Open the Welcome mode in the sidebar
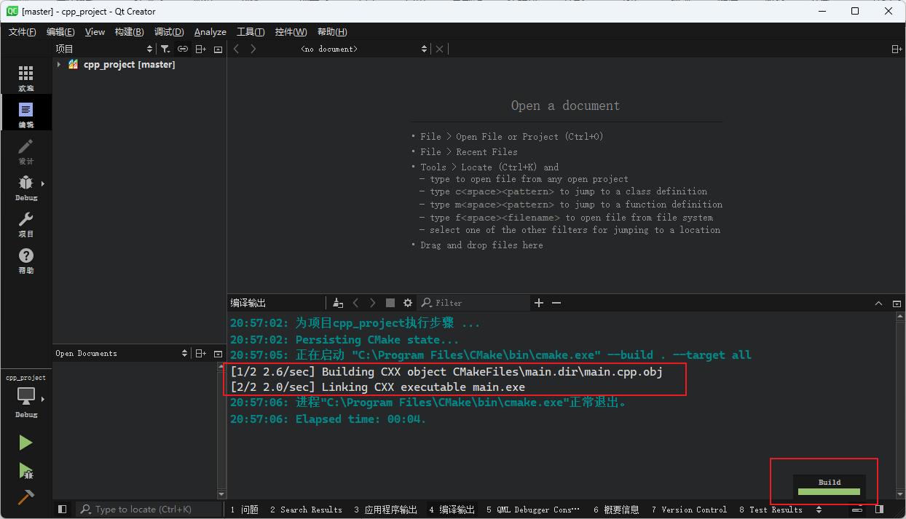The image size is (906, 519). tap(25, 75)
